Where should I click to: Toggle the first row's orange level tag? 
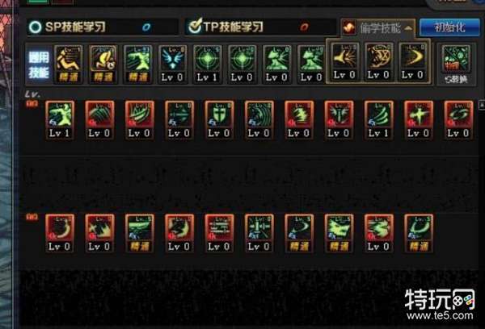click(32, 104)
